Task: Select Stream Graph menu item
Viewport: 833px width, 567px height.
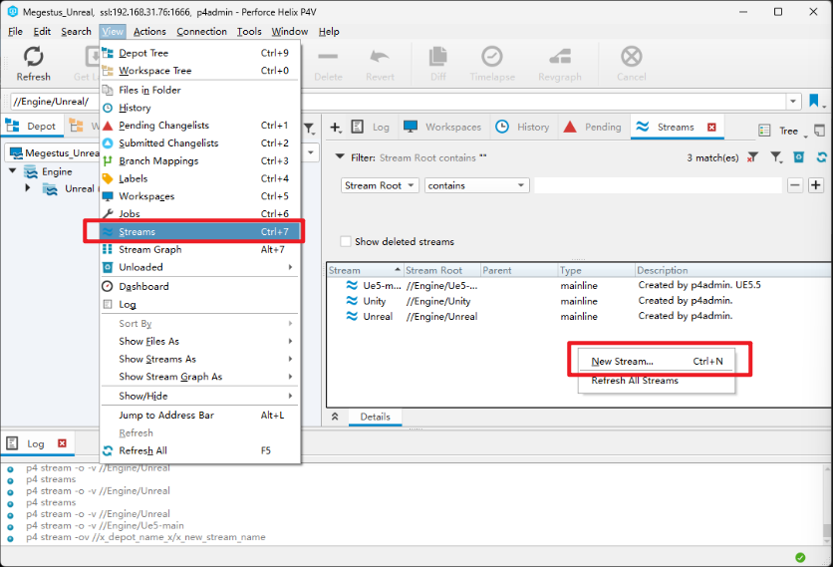Action: point(199,249)
